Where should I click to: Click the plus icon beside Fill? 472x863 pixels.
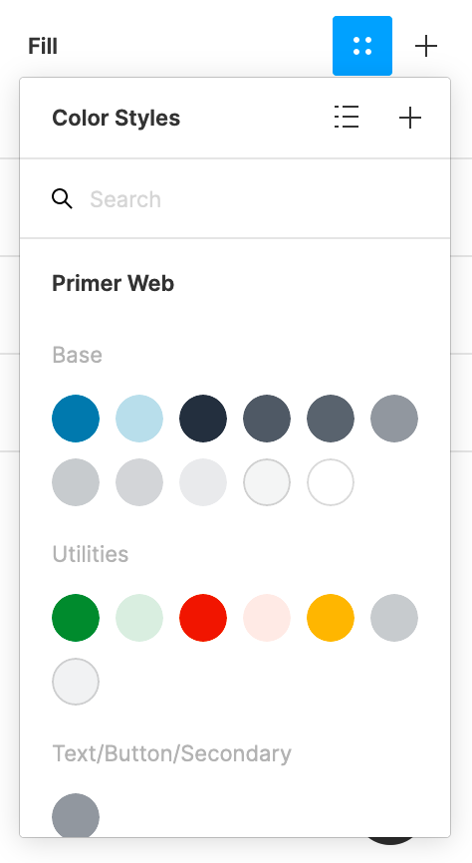[x=426, y=46]
